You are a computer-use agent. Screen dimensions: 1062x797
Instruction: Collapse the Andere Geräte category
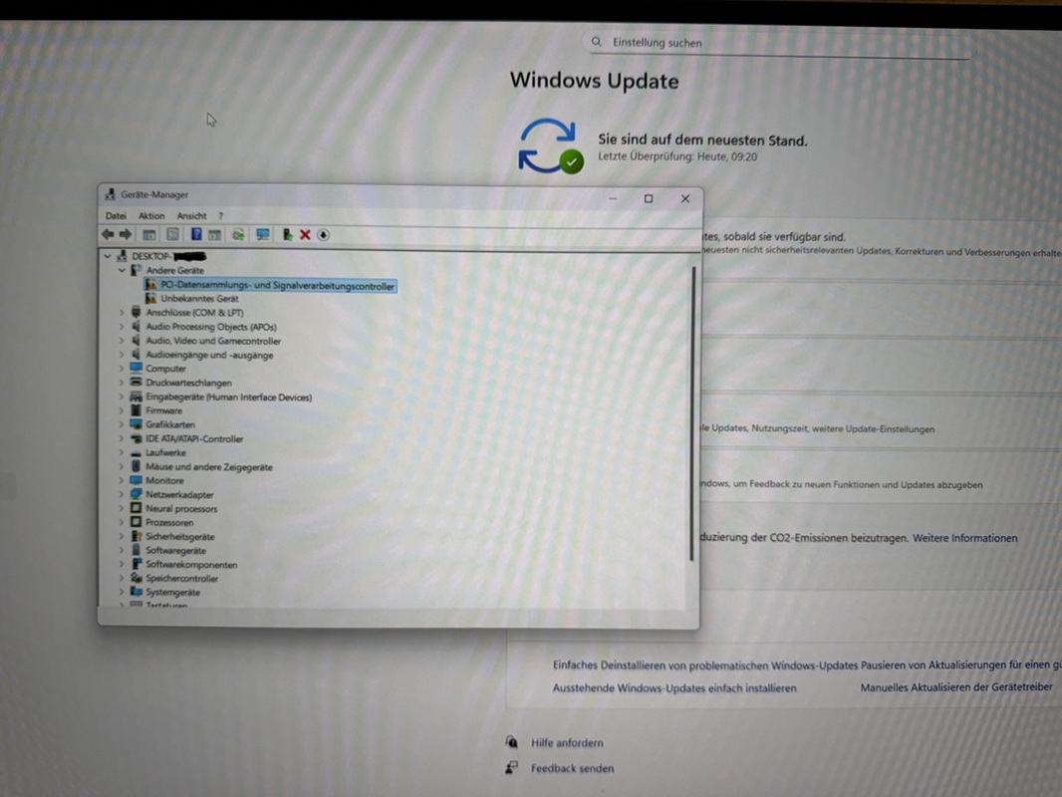tap(122, 270)
